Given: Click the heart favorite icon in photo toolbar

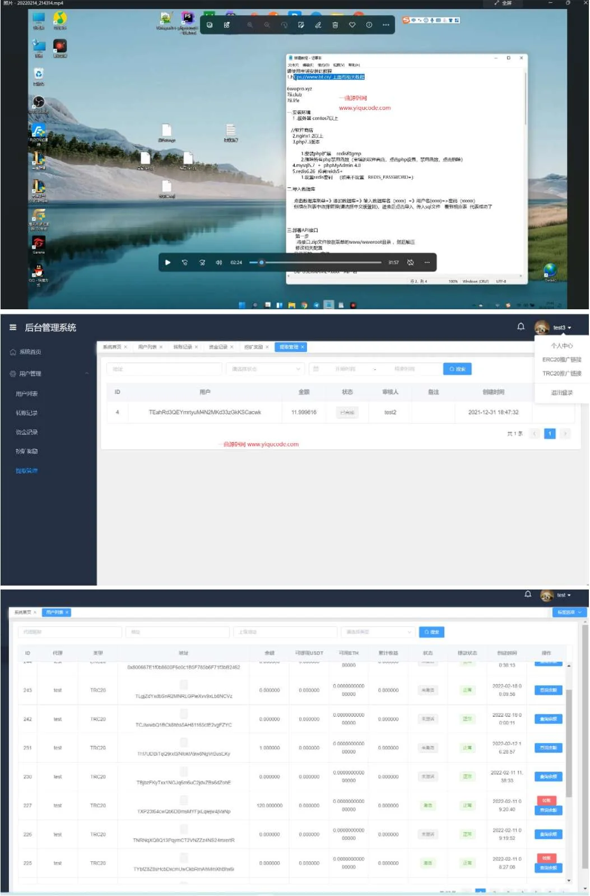Looking at the screenshot, I should click(352, 25).
